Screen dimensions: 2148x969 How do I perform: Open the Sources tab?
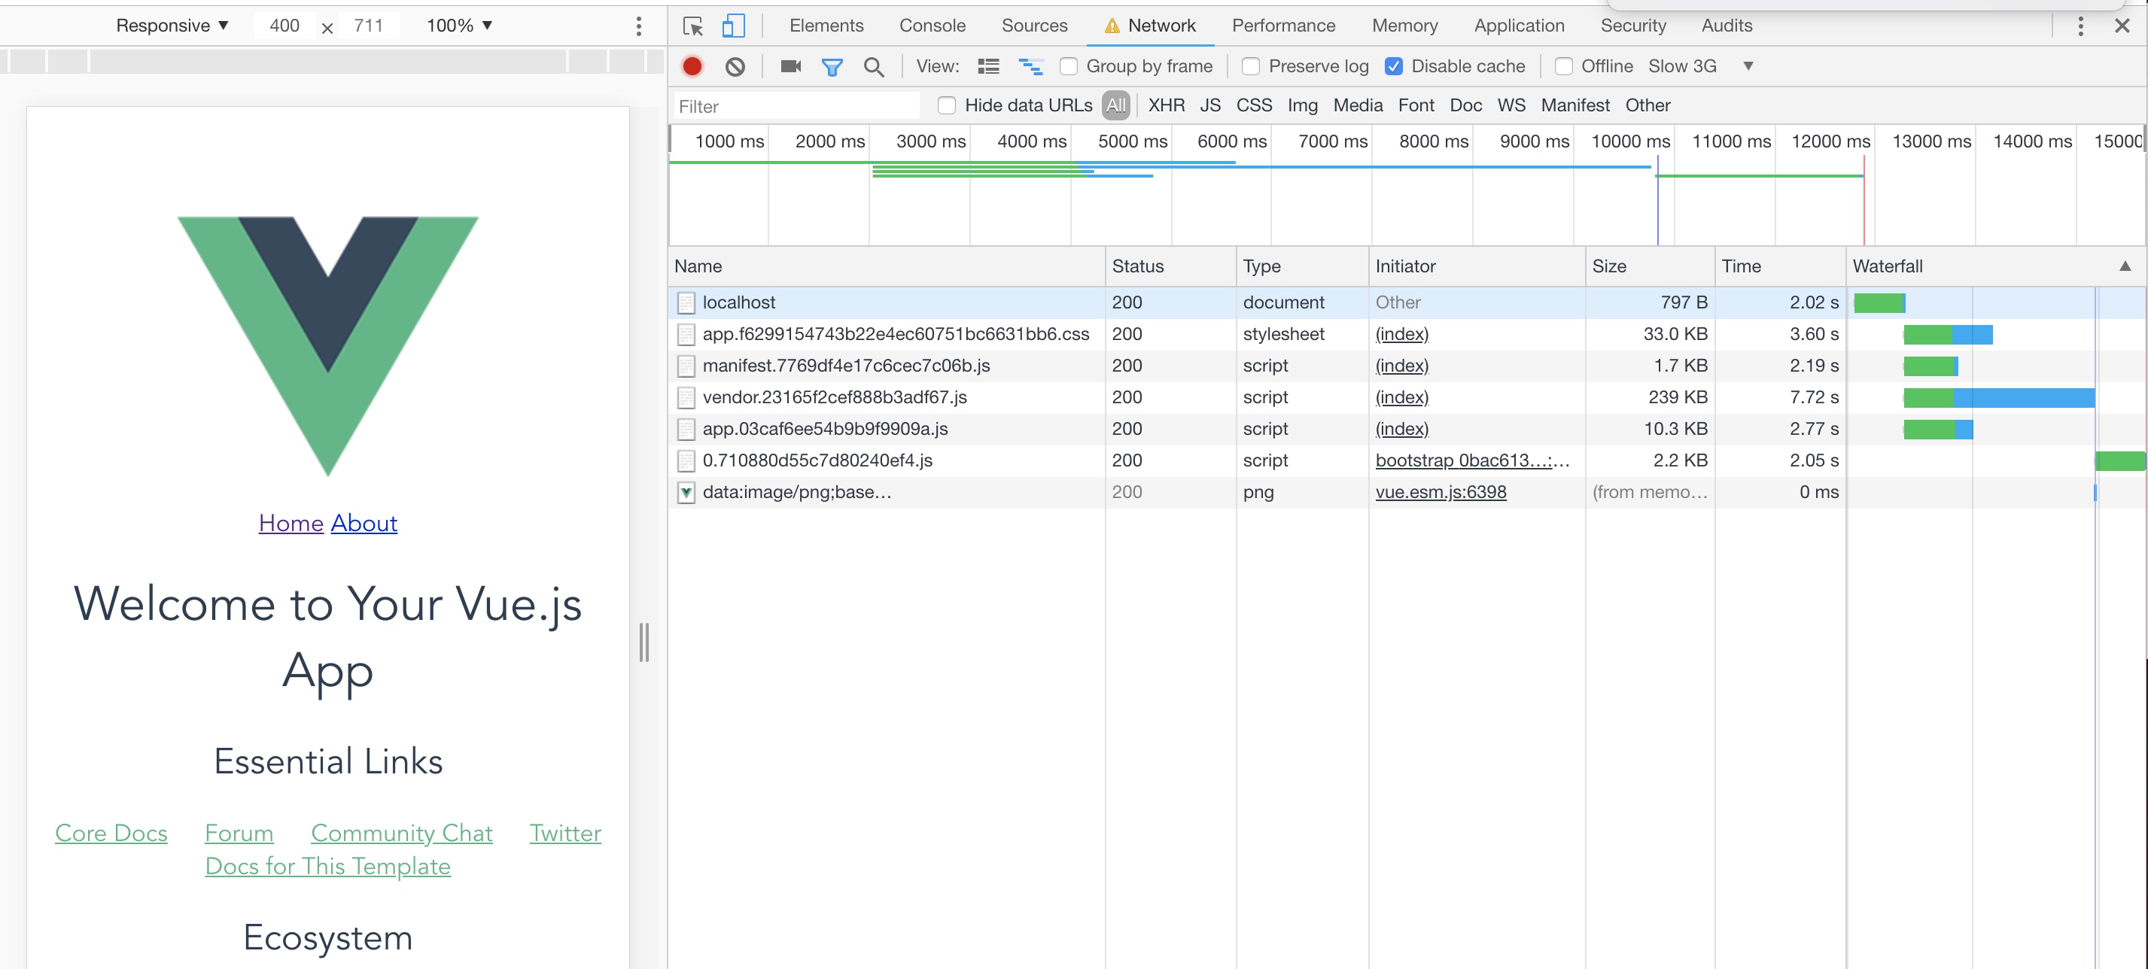[x=1034, y=26]
